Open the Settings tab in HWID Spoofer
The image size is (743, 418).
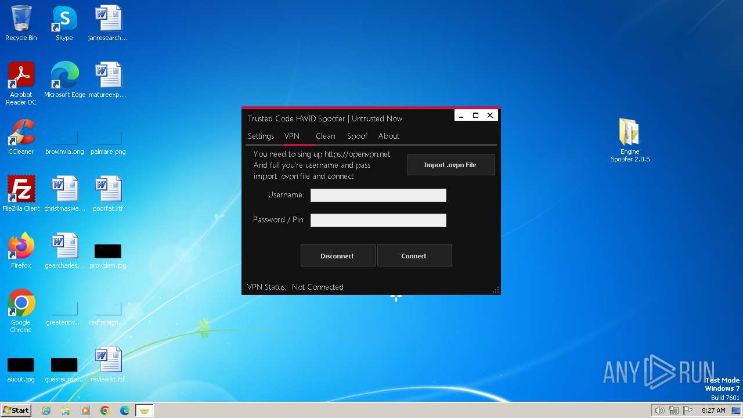(261, 136)
